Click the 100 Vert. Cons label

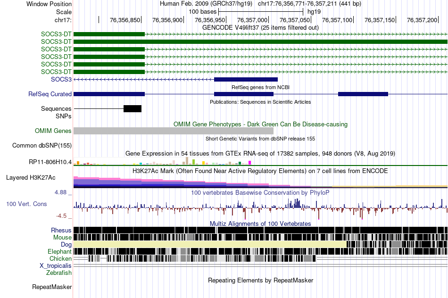click(x=26, y=204)
